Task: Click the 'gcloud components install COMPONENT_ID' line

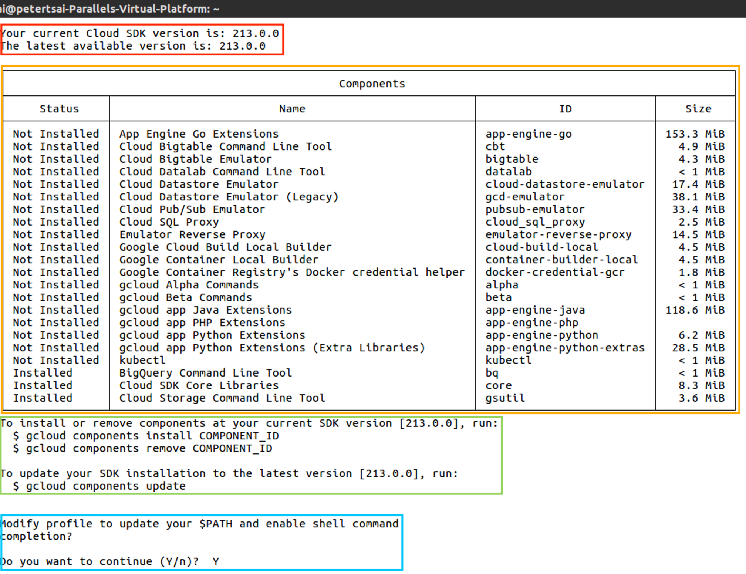Action: click(x=146, y=436)
